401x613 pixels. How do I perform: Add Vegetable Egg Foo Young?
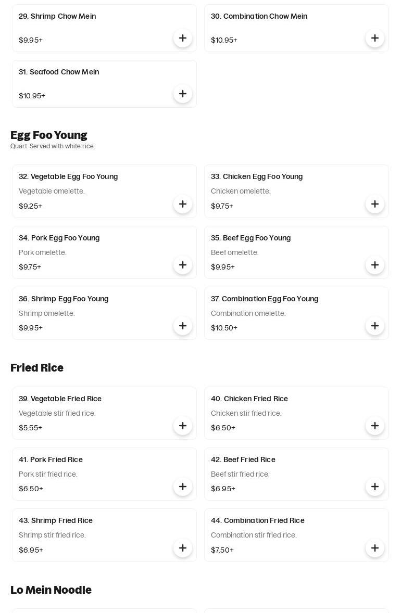click(x=183, y=204)
